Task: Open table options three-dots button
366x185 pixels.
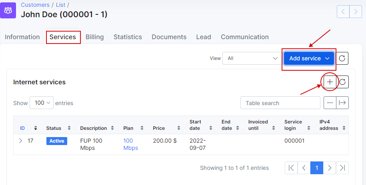Action: pos(330,103)
